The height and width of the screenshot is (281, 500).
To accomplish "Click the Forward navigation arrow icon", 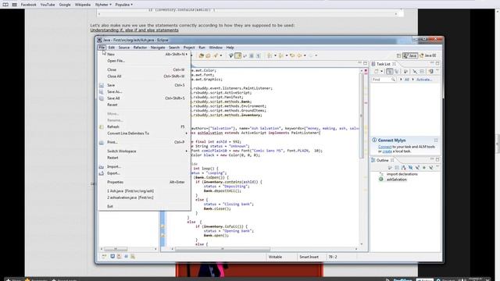I will (x=311, y=55).
